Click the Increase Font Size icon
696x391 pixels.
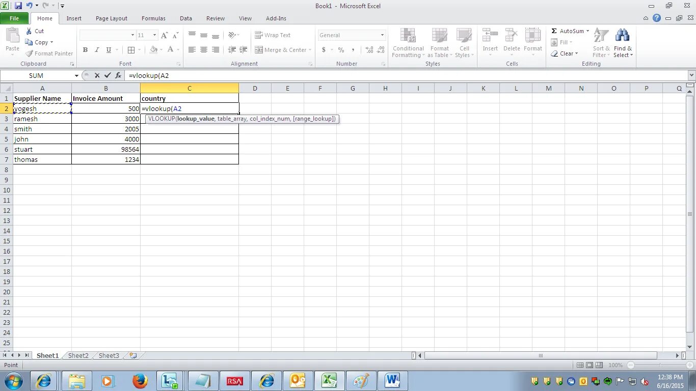click(164, 35)
